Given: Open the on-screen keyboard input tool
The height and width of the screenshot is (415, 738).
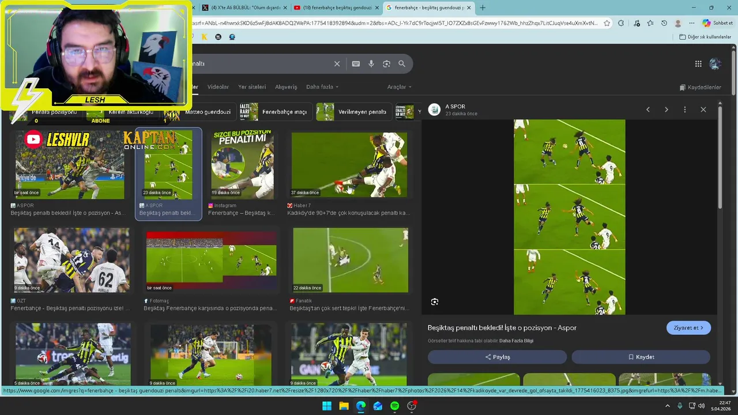Looking at the screenshot, I should tap(356, 64).
